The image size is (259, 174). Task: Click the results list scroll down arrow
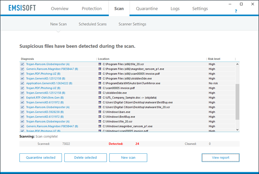click(x=237, y=130)
